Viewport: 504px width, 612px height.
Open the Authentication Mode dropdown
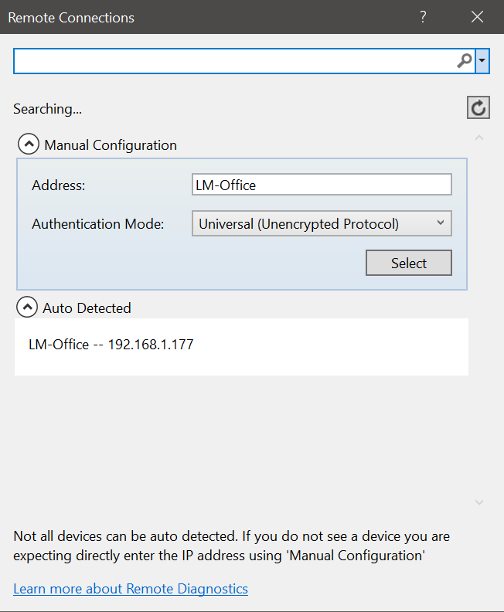tap(322, 224)
